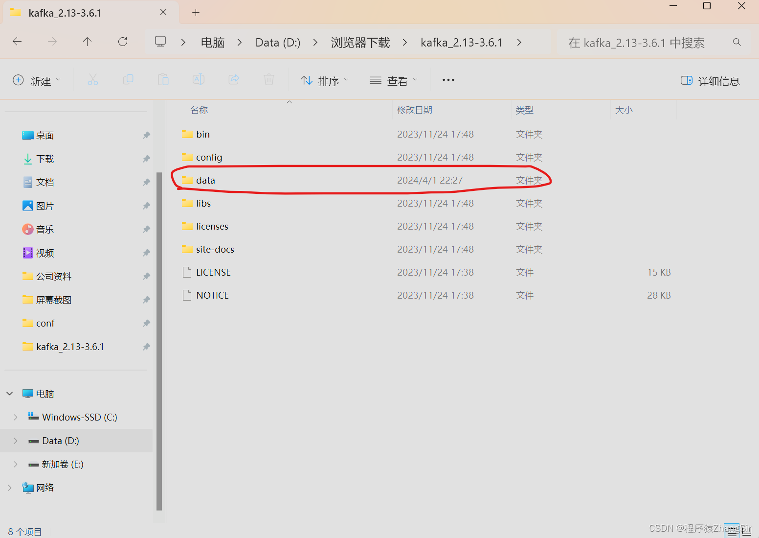The height and width of the screenshot is (538, 759).
Task: Click chevron after 浏览器下载 breadcrumb
Action: pyautogui.click(x=405, y=43)
